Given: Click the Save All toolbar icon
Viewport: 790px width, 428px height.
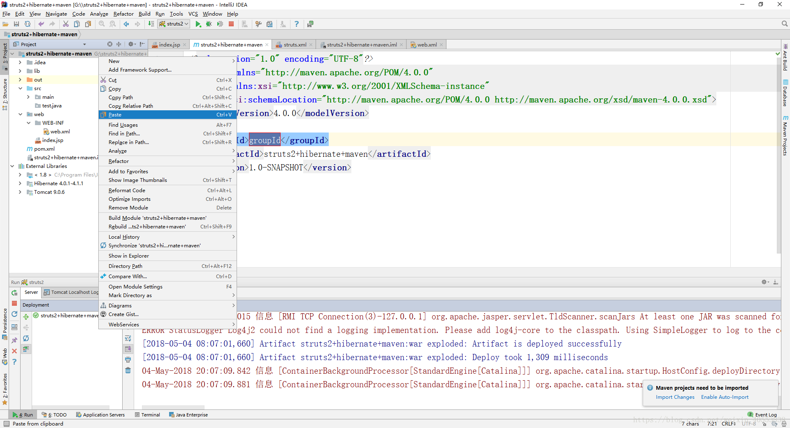Looking at the screenshot, I should (x=16, y=24).
